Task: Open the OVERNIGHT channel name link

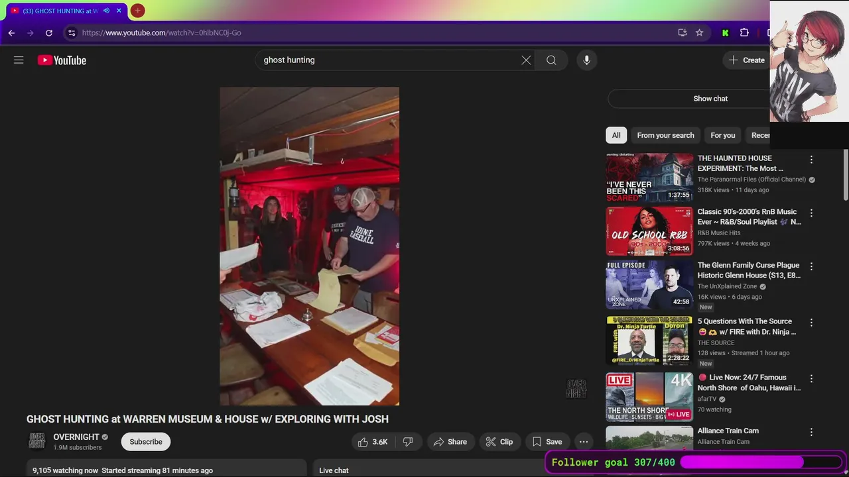Action: 76,437
